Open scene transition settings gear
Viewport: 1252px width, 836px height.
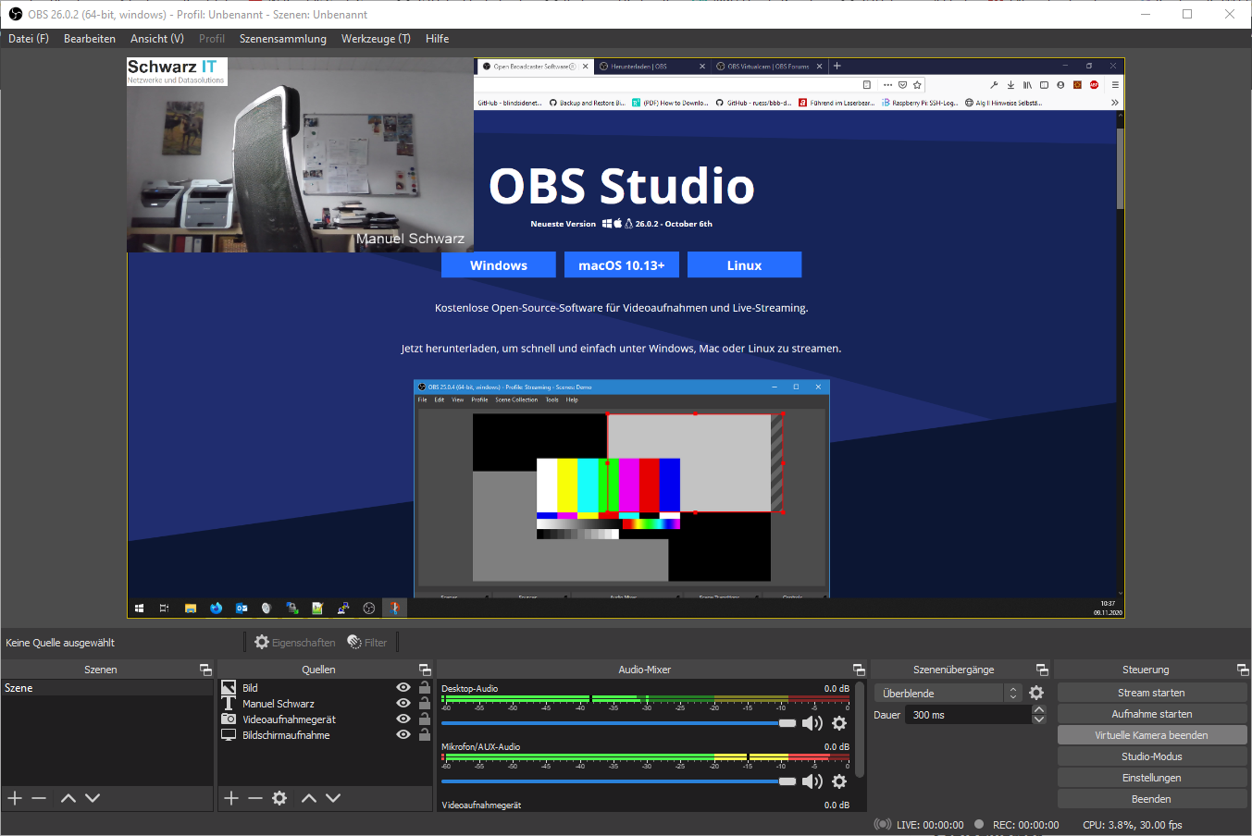coord(1036,692)
